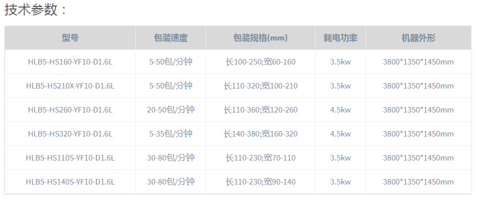This screenshot has height=203, width=479.
Task: Click the 型号 column header
Action: [x=70, y=38]
